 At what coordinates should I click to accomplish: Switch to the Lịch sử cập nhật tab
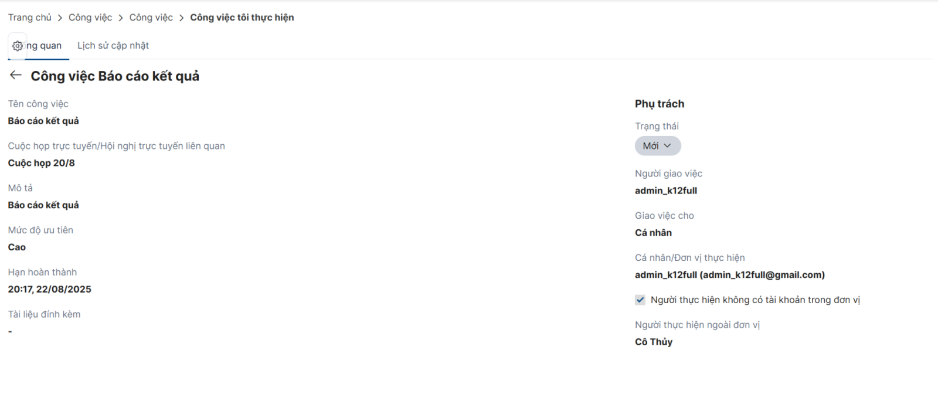[x=113, y=46]
